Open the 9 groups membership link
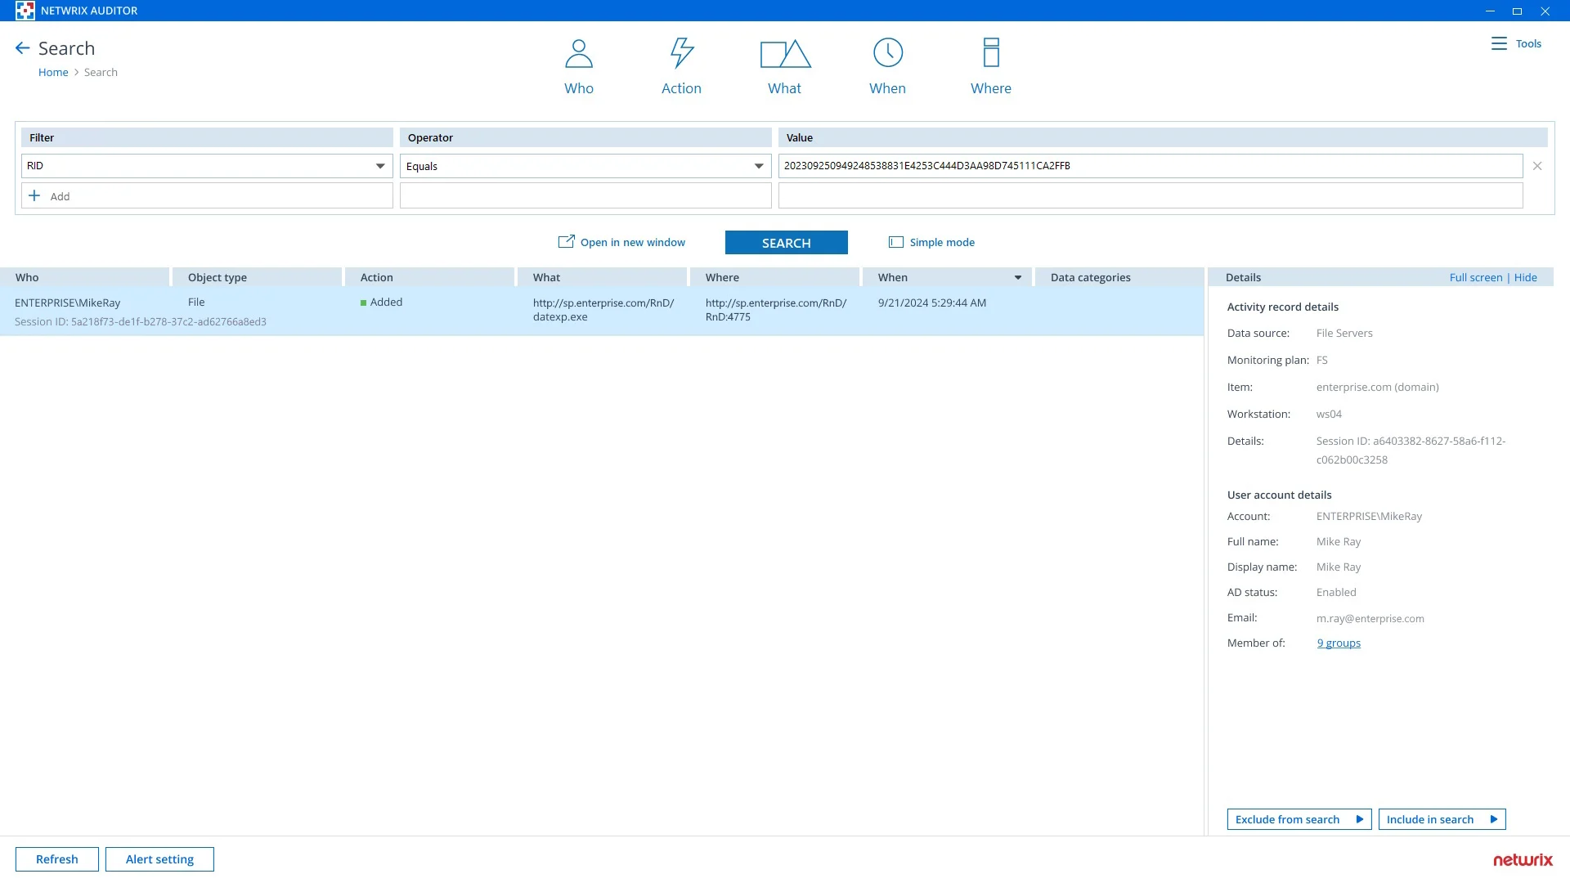The image size is (1570, 883). (1339, 643)
